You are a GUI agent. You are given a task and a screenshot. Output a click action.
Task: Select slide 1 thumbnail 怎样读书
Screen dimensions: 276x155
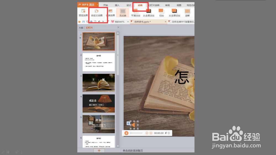[99, 41]
